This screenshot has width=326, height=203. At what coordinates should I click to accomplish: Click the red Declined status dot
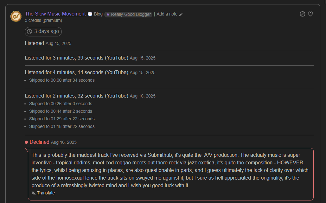pos(26,142)
